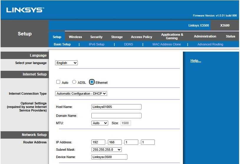The width and height of the screenshot is (240, 164).
Task: Open the Access Policy tab
Action: (142, 37)
